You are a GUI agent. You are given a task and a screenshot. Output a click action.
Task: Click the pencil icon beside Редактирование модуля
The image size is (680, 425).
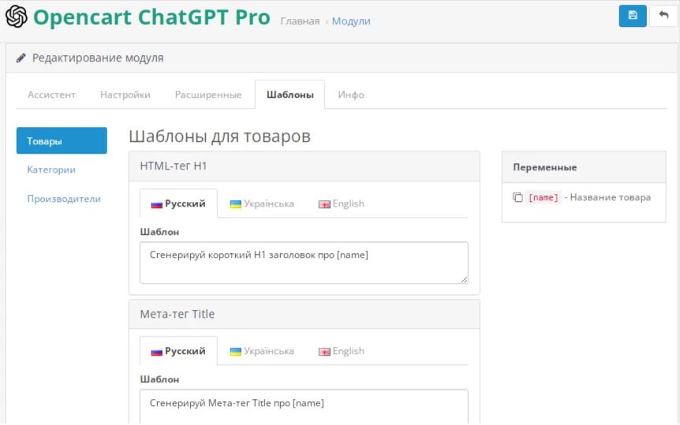[x=21, y=58]
